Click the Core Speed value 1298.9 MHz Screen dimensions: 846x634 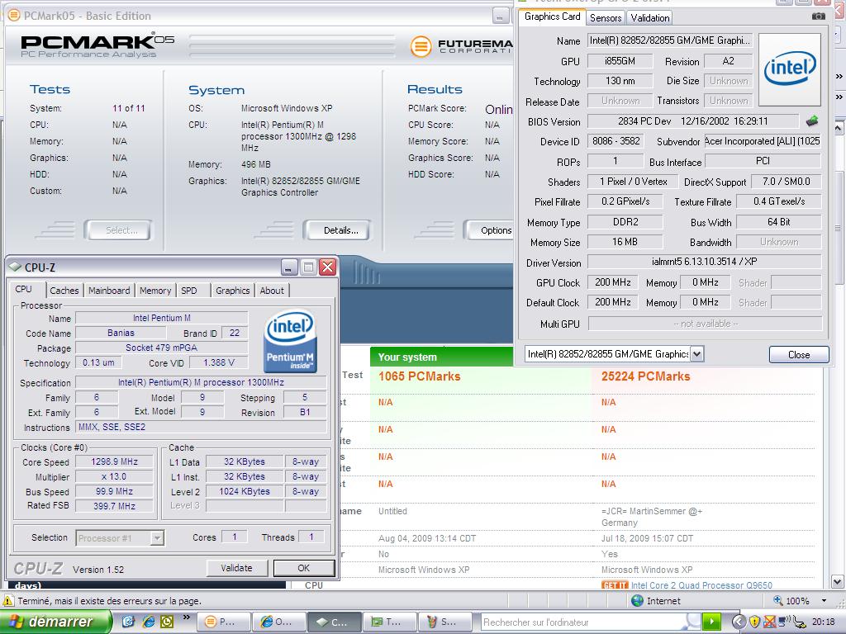(114, 461)
